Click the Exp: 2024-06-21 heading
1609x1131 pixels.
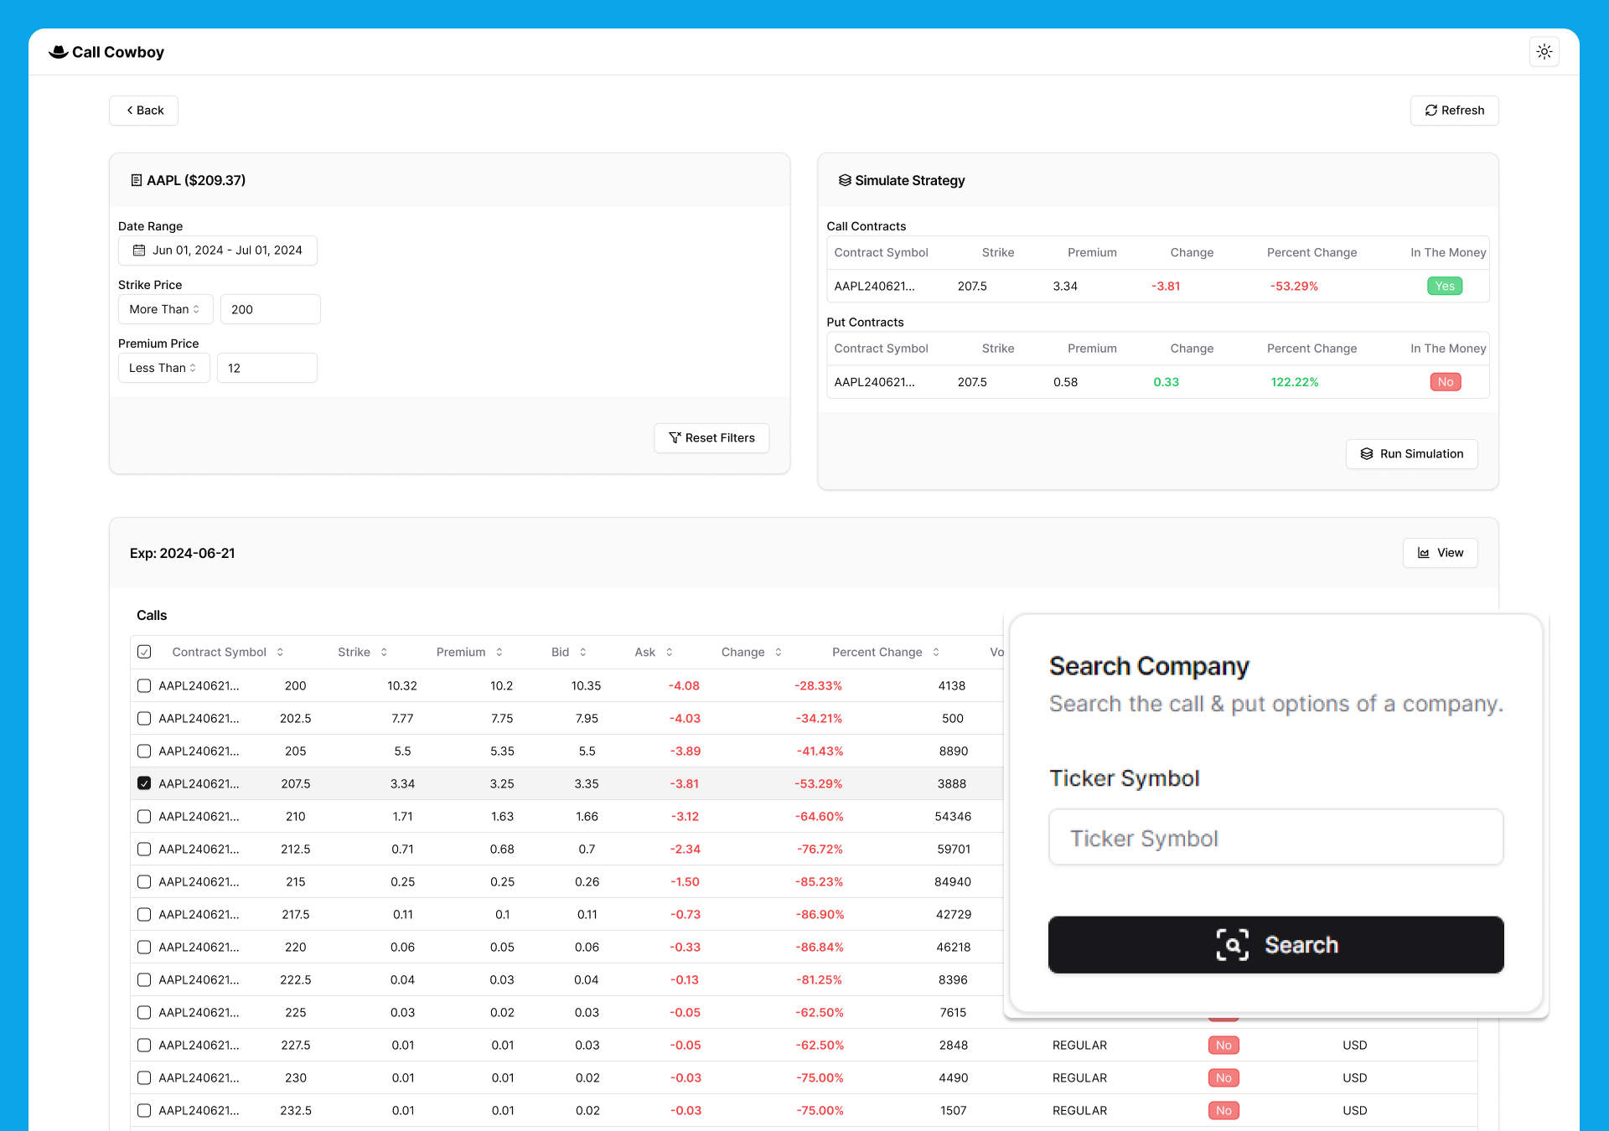pyautogui.click(x=182, y=553)
